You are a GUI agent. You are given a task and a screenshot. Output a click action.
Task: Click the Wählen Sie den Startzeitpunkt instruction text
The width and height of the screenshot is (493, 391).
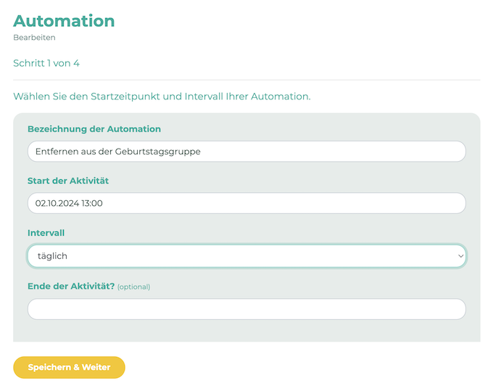(x=162, y=96)
